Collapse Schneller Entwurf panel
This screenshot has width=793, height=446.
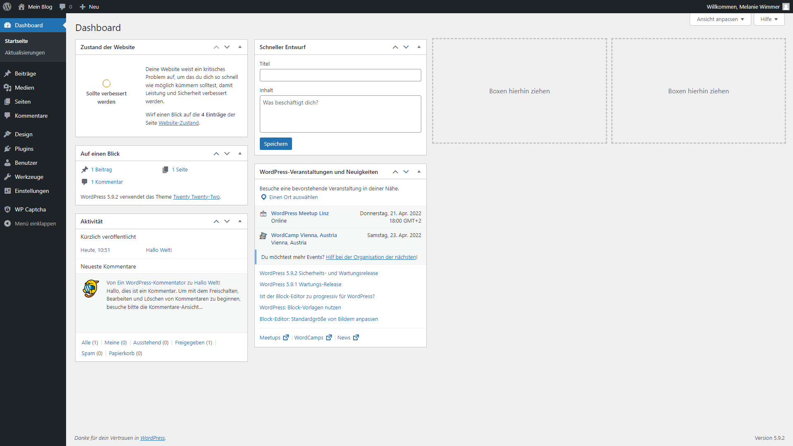(419, 47)
